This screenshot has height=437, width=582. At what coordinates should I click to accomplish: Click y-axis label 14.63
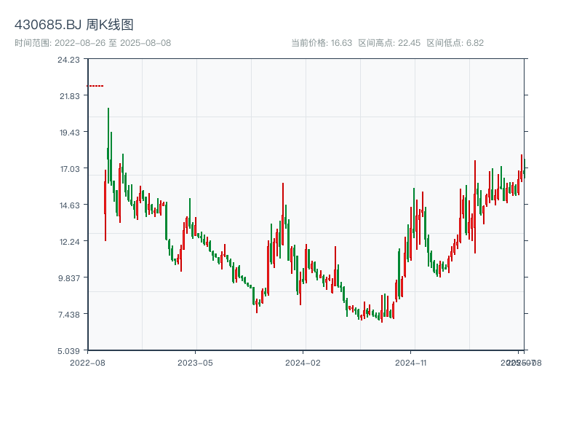point(70,205)
